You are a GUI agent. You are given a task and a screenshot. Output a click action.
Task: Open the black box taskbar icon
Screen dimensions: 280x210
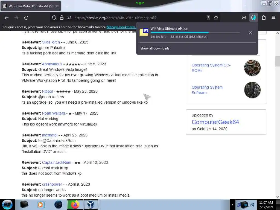point(24,205)
